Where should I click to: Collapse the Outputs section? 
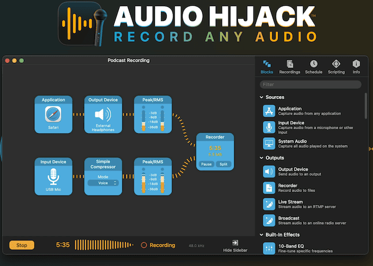261,158
